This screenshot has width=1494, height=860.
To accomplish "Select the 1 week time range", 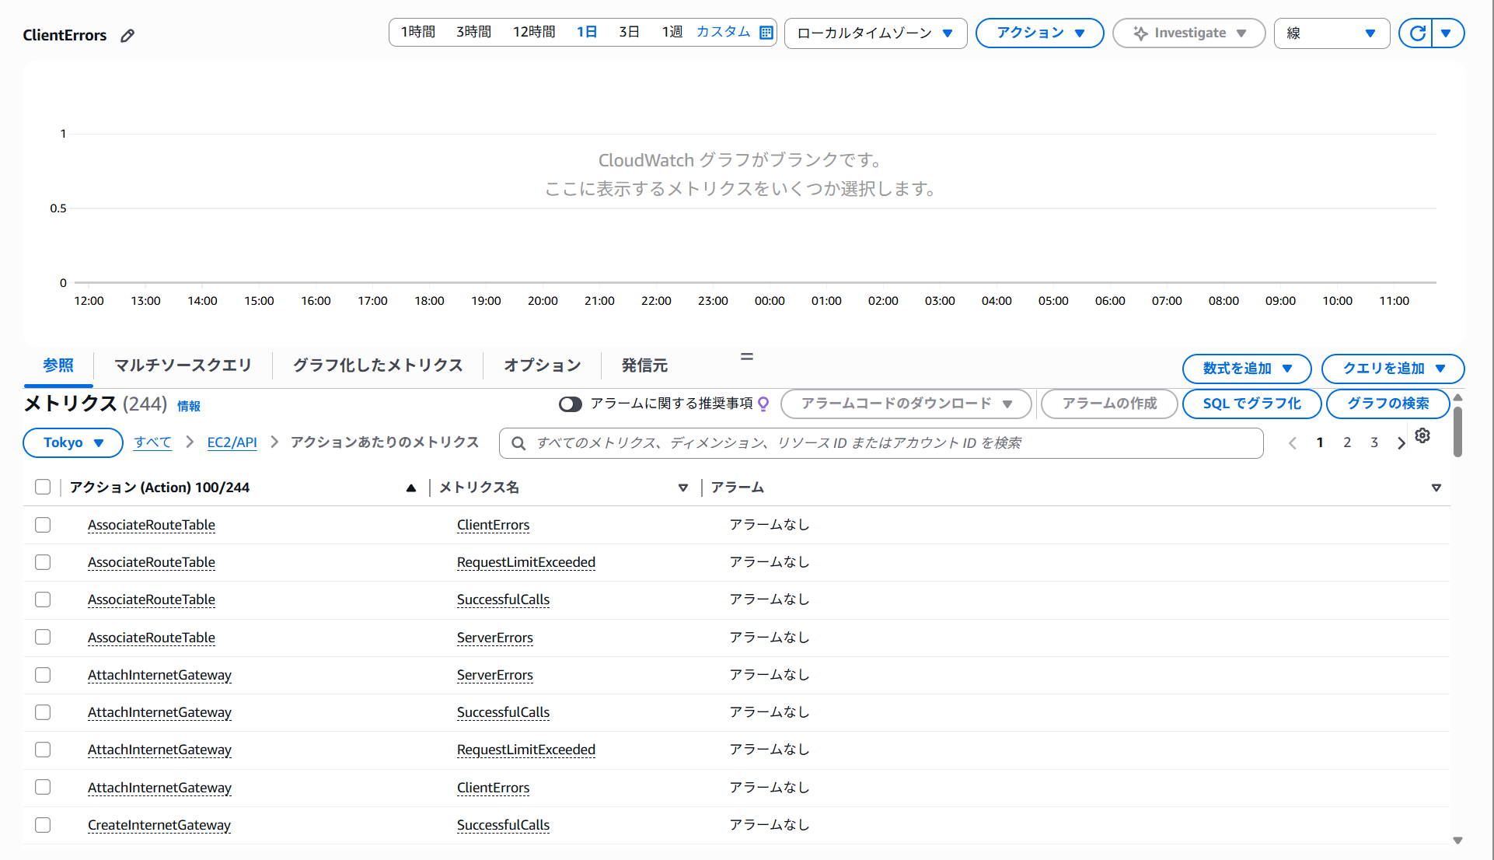I will click(x=672, y=32).
